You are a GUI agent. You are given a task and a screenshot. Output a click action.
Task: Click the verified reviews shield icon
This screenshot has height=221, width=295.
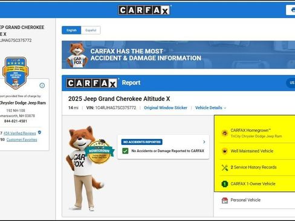(x=39, y=132)
